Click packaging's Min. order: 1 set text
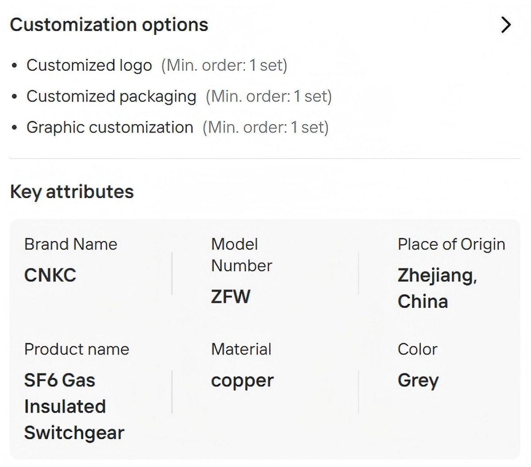Screen dimensions: 531x467 tap(269, 96)
